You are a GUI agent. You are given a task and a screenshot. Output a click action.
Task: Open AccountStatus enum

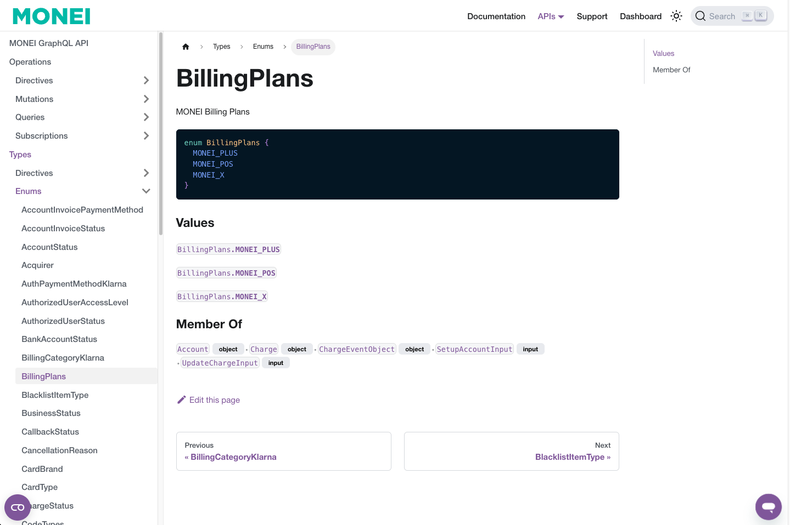49,247
